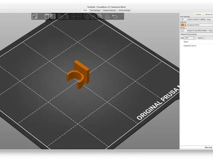Click the Copy icon in toolbar
213x160 pixels.
pyautogui.click(x=60, y=16)
